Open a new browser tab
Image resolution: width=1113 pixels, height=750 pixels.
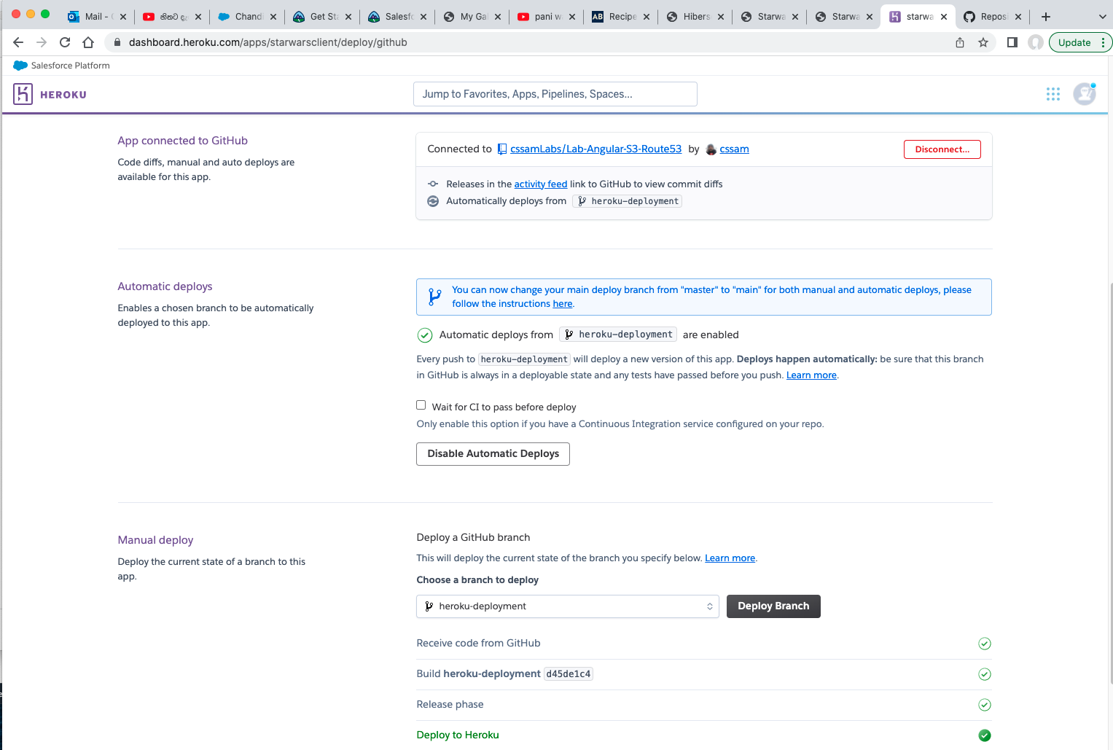(x=1046, y=16)
